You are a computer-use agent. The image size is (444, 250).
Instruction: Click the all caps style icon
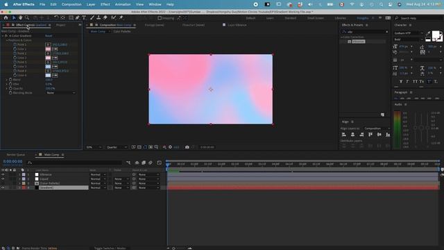click(x=415, y=82)
